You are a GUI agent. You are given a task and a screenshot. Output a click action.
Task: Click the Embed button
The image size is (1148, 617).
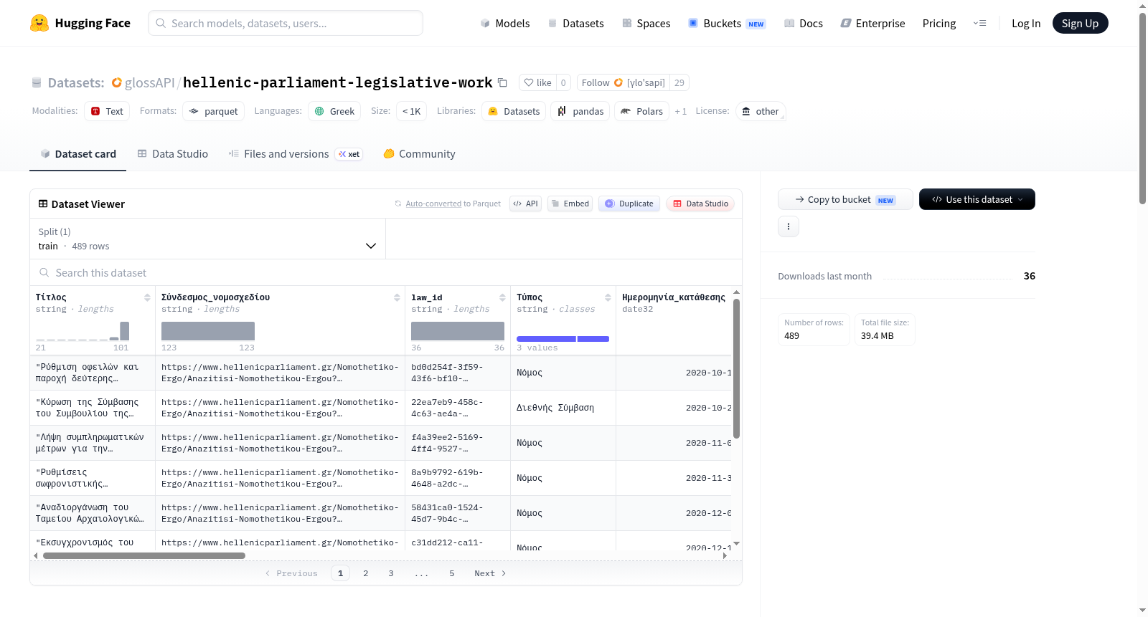570,204
